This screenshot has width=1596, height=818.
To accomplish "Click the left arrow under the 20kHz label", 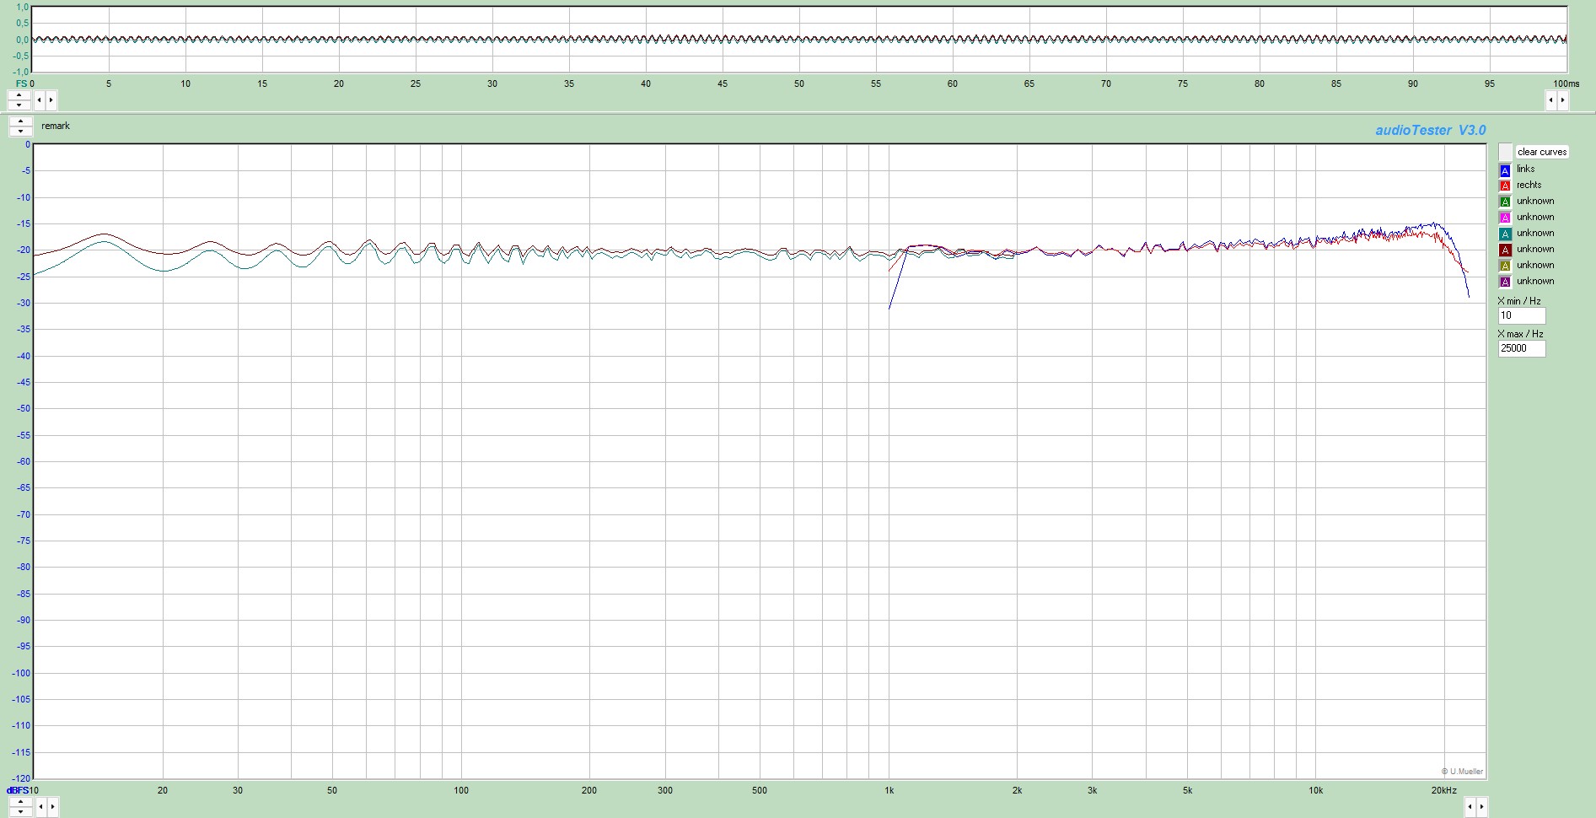I will click(x=1470, y=807).
